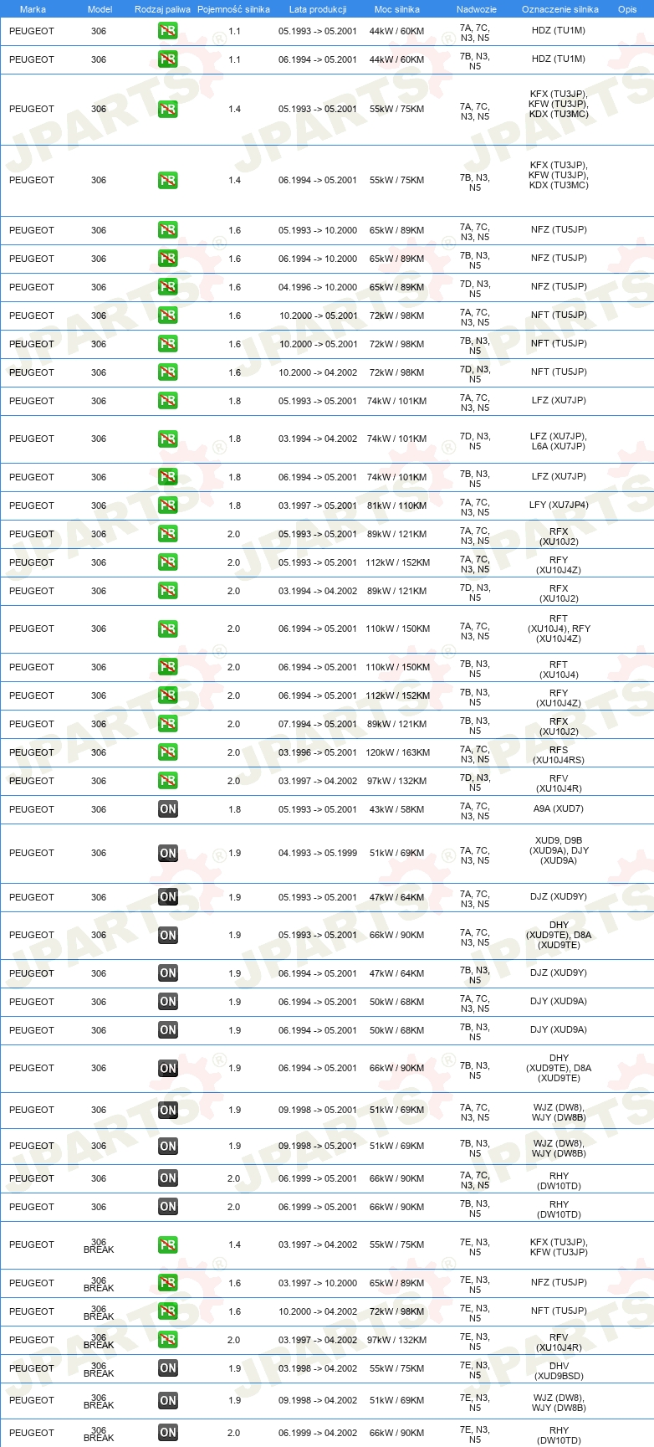The image size is (654, 1447).
Task: Click the Rodzaj paliwa column header
Action: point(162,9)
